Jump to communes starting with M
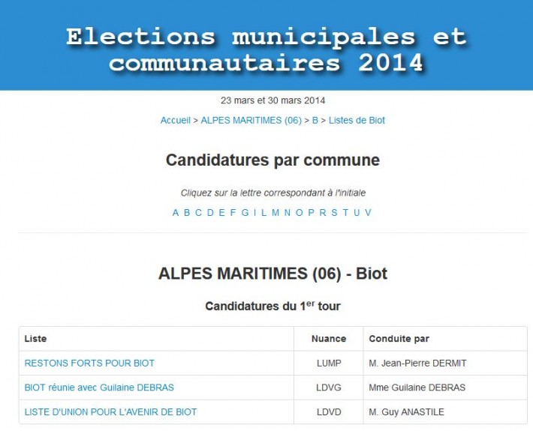The height and width of the screenshot is (431, 533). coord(276,212)
